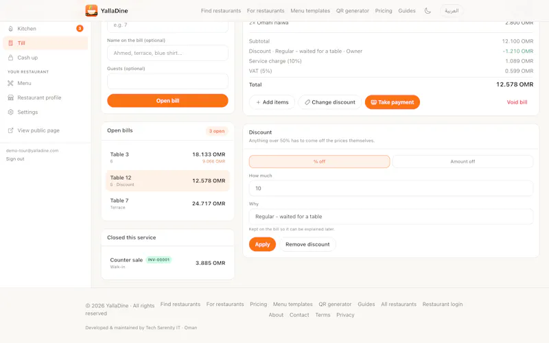Focus the table number field e.g. 7
This screenshot has width=549, height=343.
167,26
